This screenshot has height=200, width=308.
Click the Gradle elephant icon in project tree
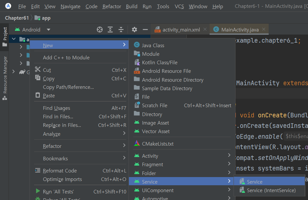pyautogui.click(x=22, y=72)
